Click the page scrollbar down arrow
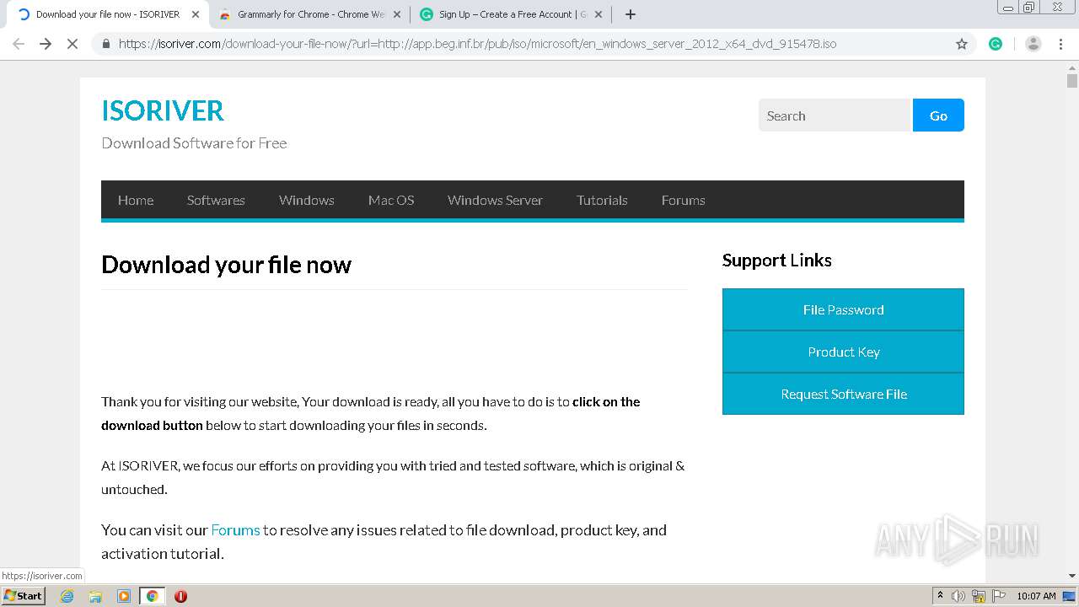Viewport: 1079px width, 607px height. click(x=1071, y=577)
